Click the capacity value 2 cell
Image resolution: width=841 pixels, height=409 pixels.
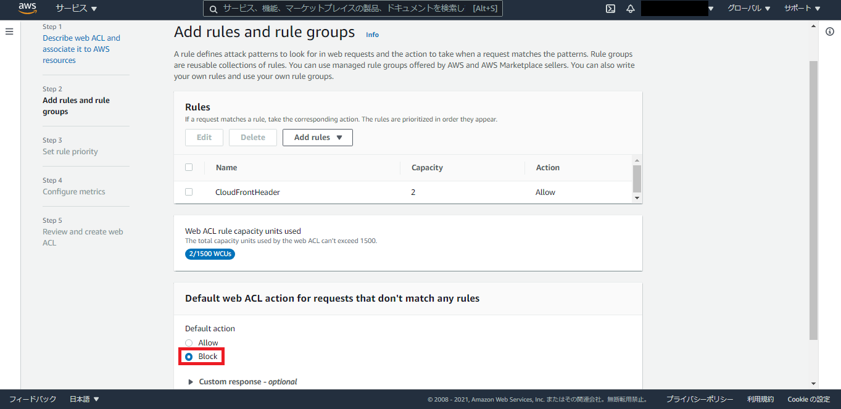pyautogui.click(x=413, y=192)
